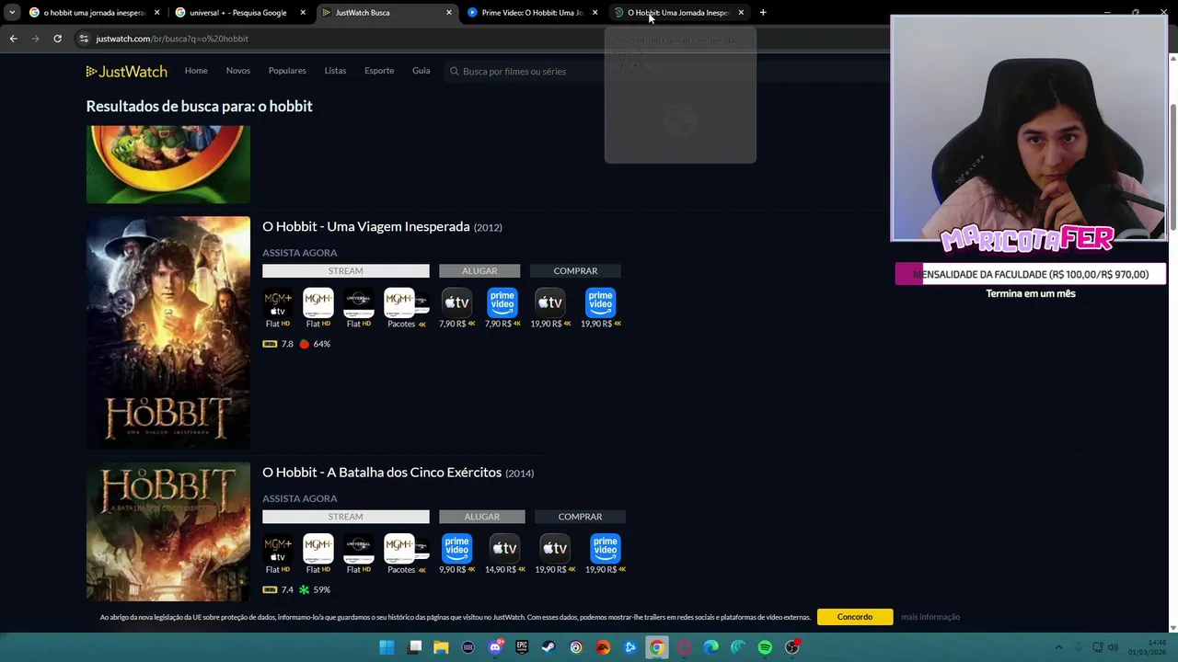Open Novos in JustWatch navigation
This screenshot has width=1178, height=662.
tap(238, 71)
